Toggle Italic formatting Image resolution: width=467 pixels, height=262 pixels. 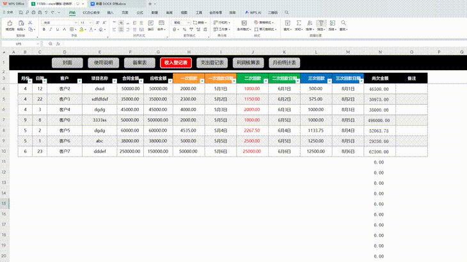click(51, 29)
